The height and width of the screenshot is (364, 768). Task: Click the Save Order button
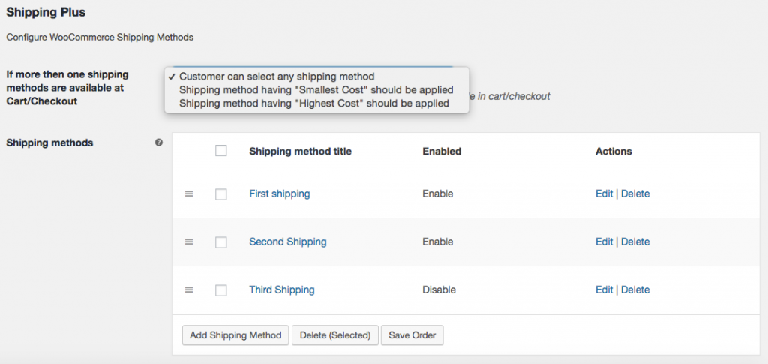(412, 335)
